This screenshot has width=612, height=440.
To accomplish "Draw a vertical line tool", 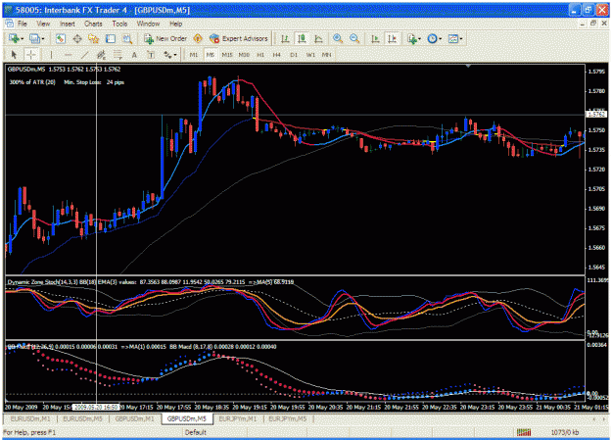I will (x=51, y=55).
